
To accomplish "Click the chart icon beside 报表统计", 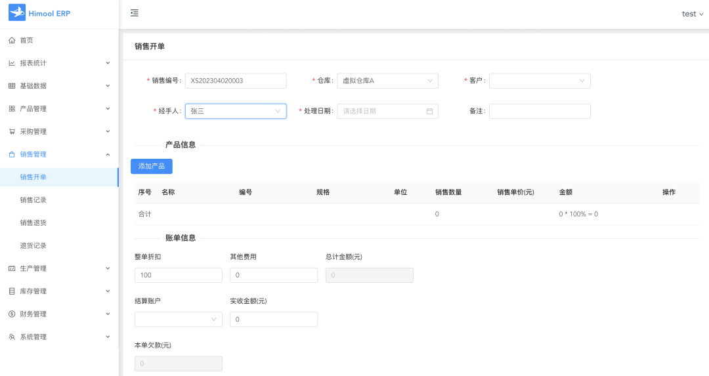I will click(12, 63).
